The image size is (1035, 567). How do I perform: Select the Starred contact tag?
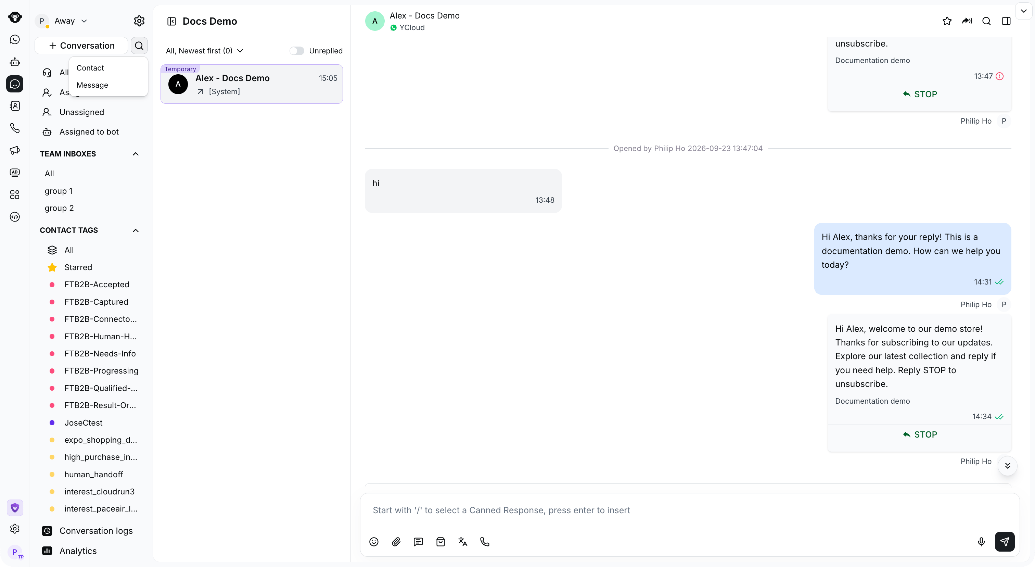78,267
